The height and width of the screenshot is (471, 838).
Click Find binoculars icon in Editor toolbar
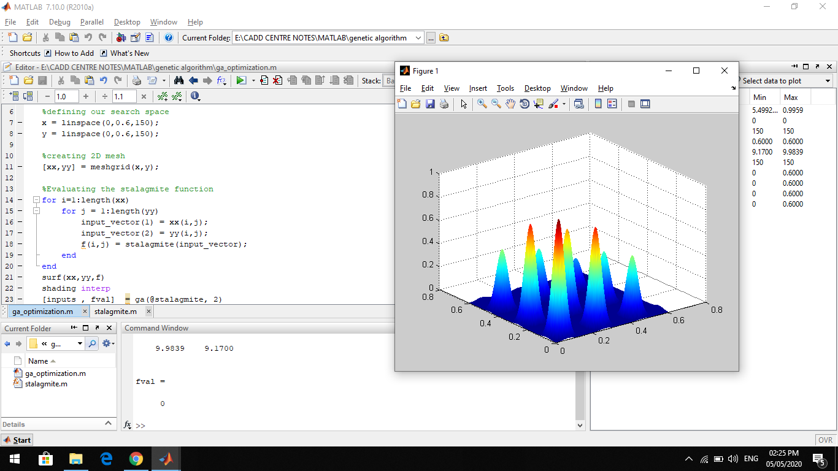tap(179, 80)
